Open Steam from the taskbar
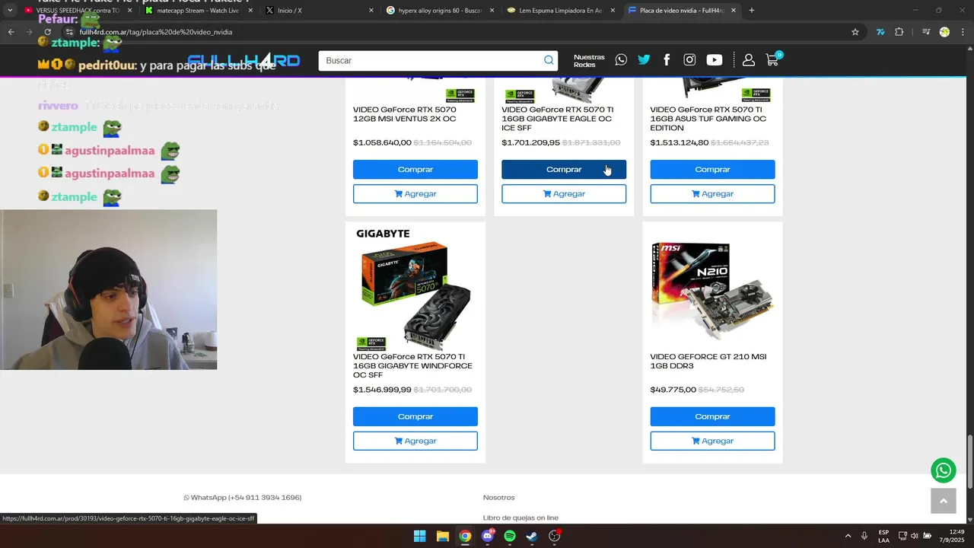 pyautogui.click(x=532, y=536)
